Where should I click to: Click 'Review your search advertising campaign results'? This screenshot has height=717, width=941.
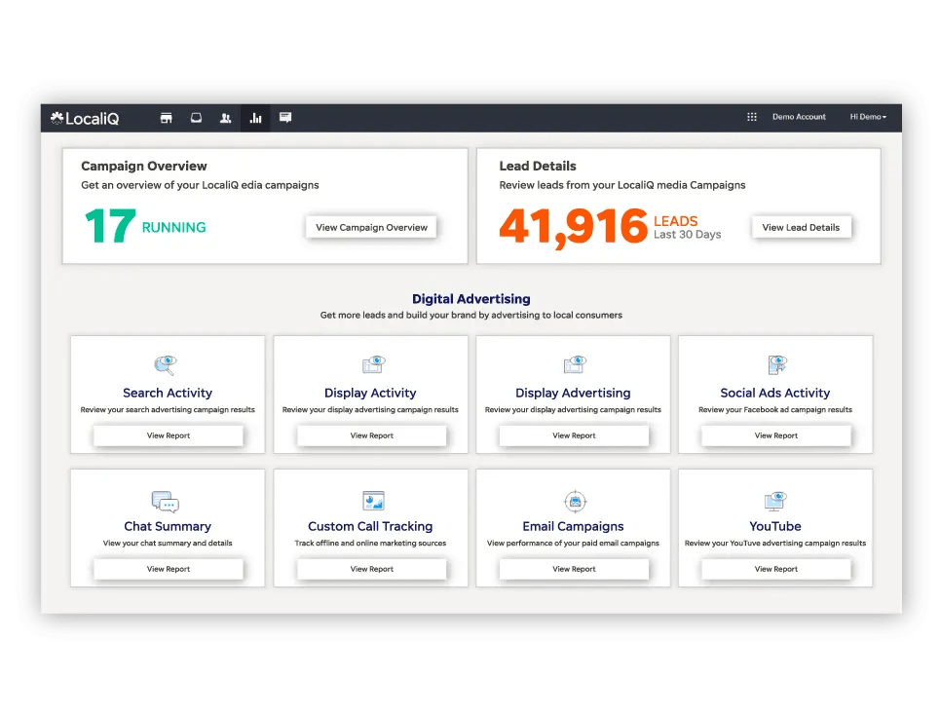(168, 410)
